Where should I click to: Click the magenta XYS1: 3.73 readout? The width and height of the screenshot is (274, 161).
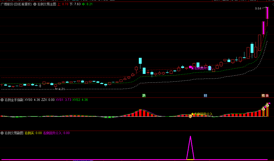63,100
